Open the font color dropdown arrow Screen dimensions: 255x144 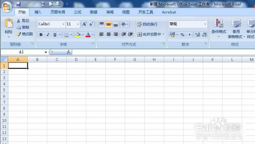pyautogui.click(x=93, y=34)
